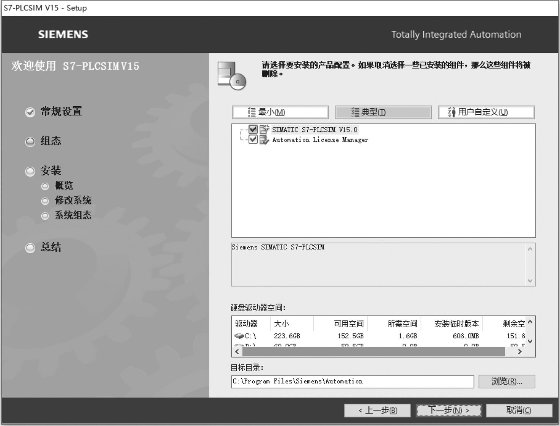
Task: Click description box scroll down arrow
Action: tap(530, 281)
